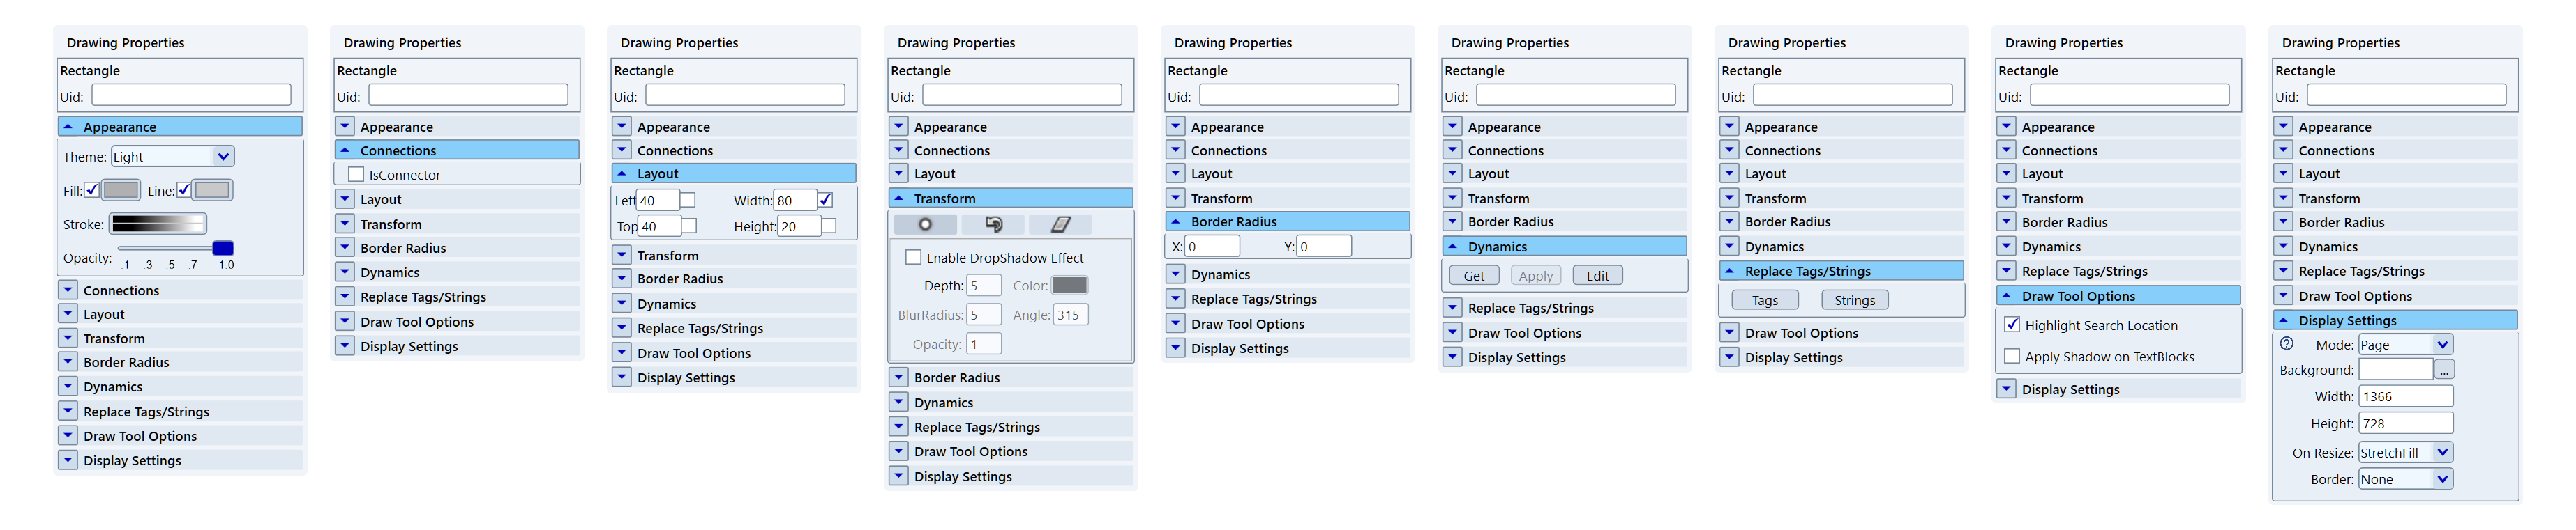Screen dimensions: 2576x530
Task: Open the On Resize StretchFill dropdown
Action: tap(2443, 452)
